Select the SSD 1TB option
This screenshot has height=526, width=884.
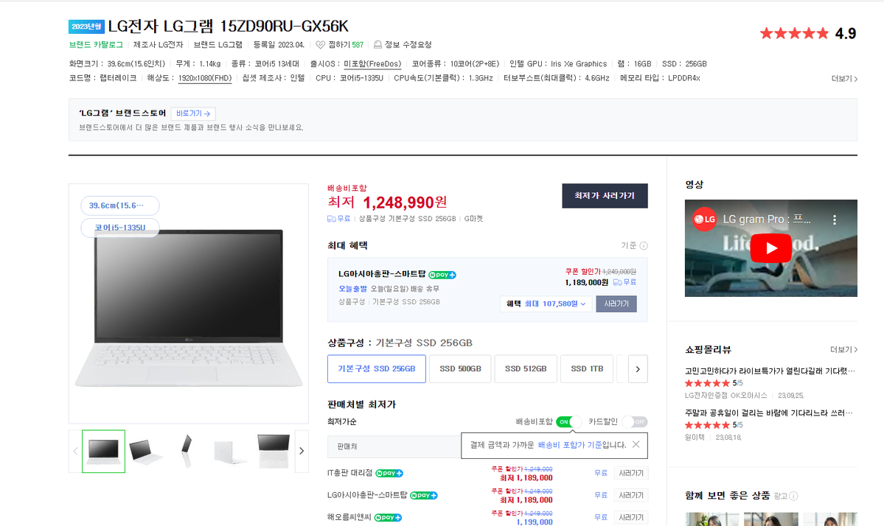click(587, 369)
